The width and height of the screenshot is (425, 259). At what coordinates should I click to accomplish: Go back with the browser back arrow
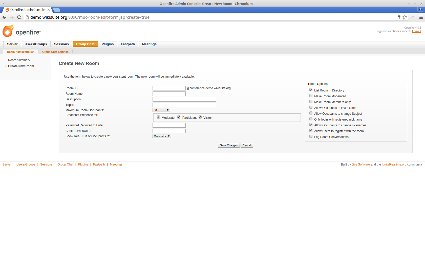click(x=4, y=17)
